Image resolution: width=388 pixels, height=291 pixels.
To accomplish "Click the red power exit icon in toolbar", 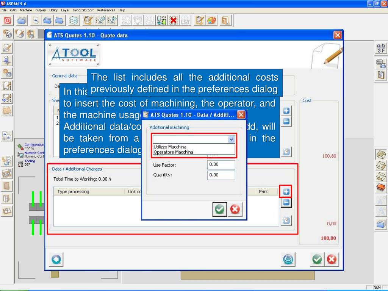I will tap(8, 20).
